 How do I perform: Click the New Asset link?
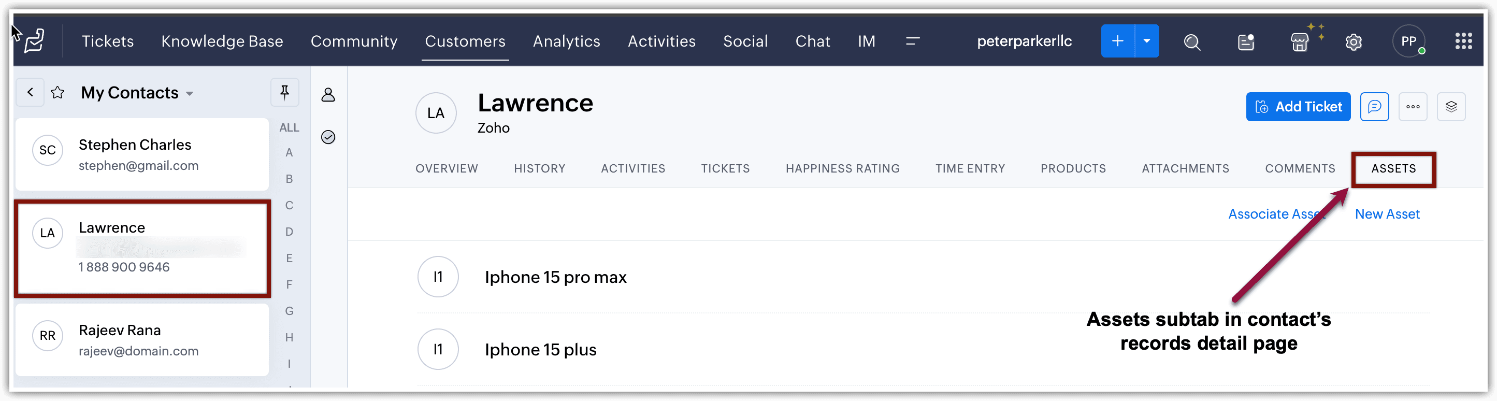[x=1387, y=214]
